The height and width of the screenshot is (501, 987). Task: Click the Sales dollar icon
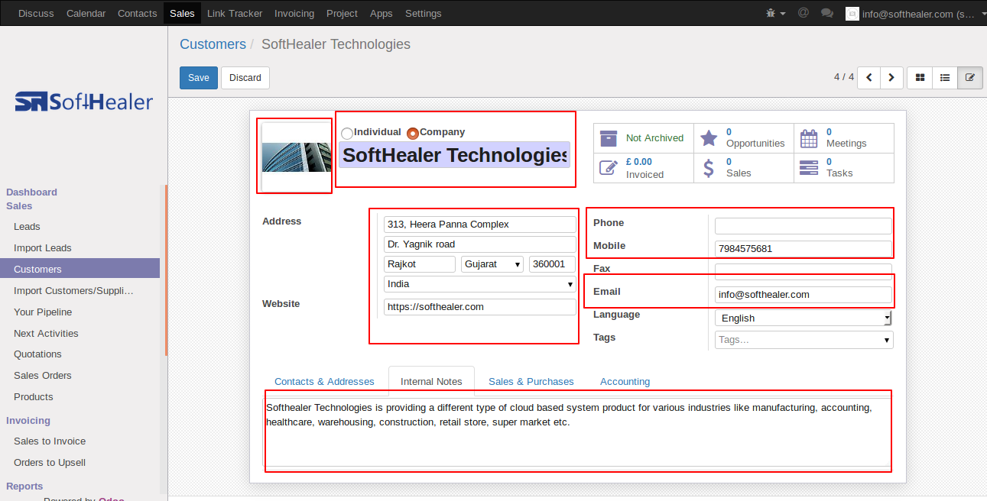point(709,168)
